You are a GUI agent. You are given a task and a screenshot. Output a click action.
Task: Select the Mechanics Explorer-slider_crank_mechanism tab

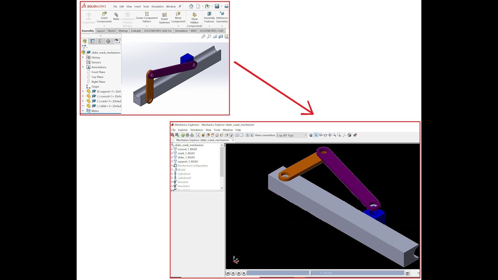pyautogui.click(x=202, y=140)
